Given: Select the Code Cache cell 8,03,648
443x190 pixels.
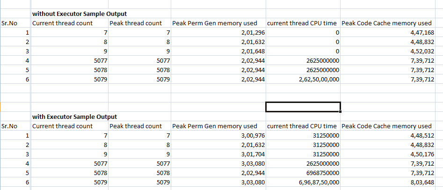Looking at the screenshot, I should point(421,183).
